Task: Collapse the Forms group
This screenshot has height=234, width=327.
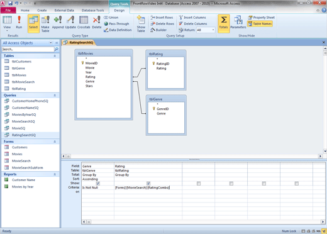Action: coord(55,142)
